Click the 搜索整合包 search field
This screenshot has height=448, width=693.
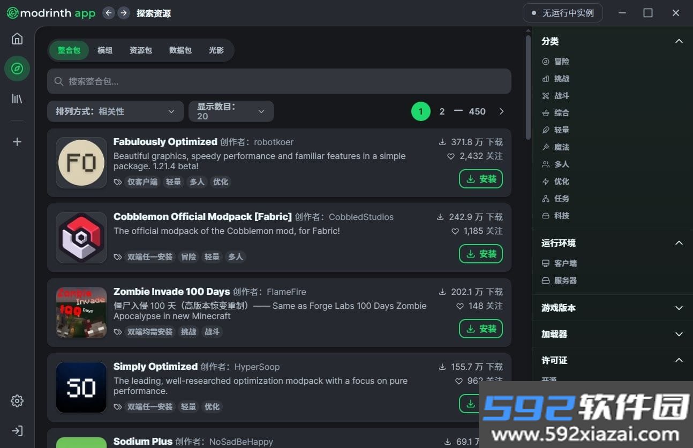pos(279,81)
